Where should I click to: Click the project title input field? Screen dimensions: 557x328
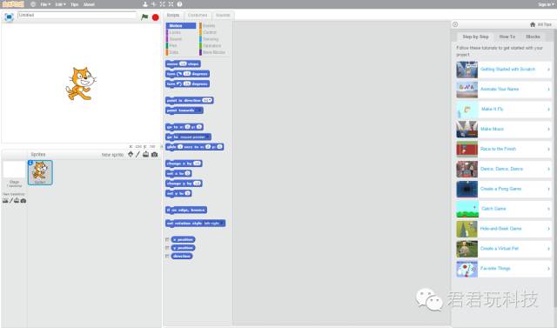77,16
